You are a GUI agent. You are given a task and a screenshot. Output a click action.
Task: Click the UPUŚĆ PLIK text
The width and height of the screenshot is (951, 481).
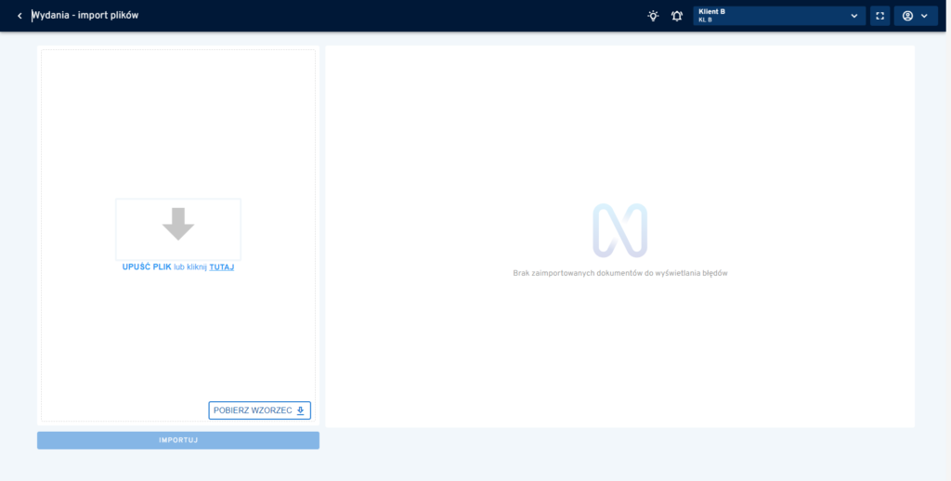click(147, 267)
